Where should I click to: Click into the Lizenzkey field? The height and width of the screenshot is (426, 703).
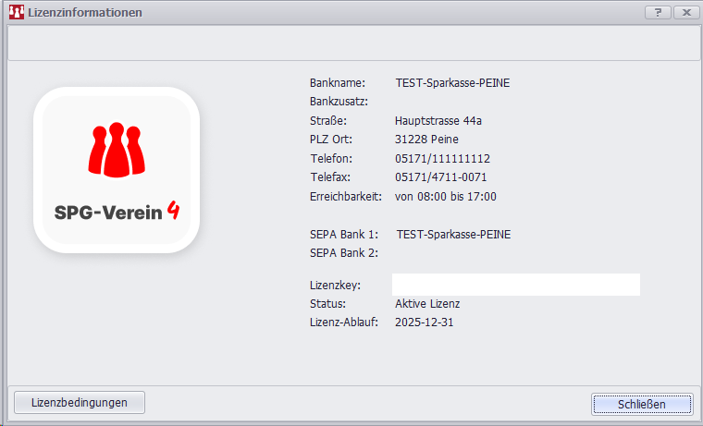pos(515,285)
